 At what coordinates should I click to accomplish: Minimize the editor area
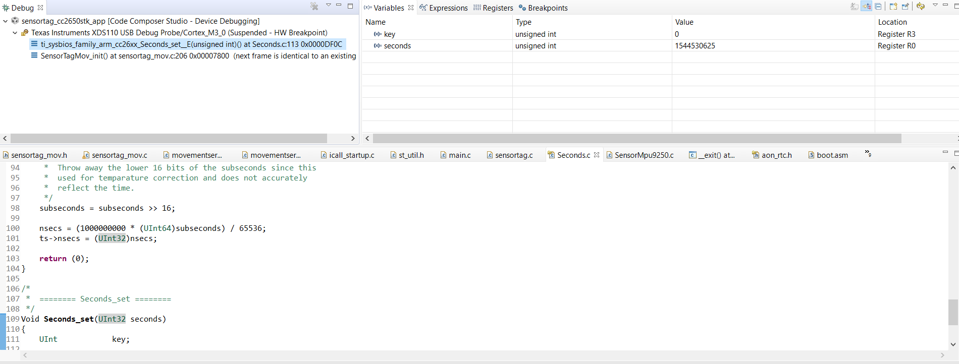pyautogui.click(x=945, y=152)
